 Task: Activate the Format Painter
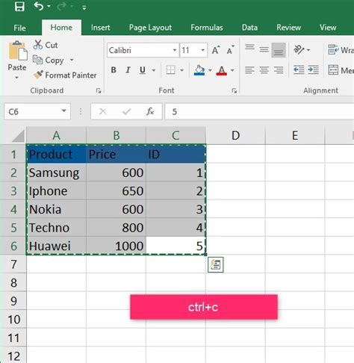(x=65, y=75)
